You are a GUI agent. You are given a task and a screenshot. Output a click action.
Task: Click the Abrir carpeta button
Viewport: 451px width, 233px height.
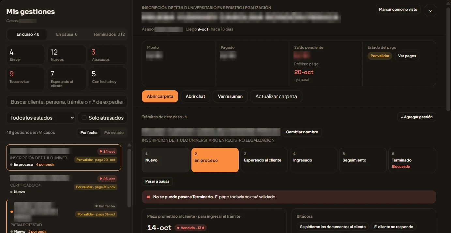point(160,96)
